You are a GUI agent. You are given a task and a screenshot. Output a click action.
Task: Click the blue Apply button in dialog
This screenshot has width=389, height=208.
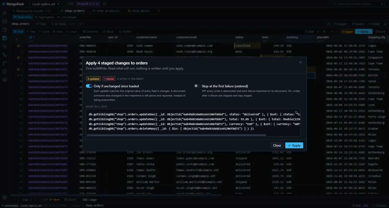pos(294,145)
